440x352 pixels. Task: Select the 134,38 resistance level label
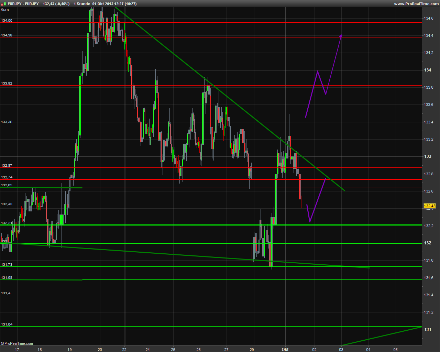[7, 35]
